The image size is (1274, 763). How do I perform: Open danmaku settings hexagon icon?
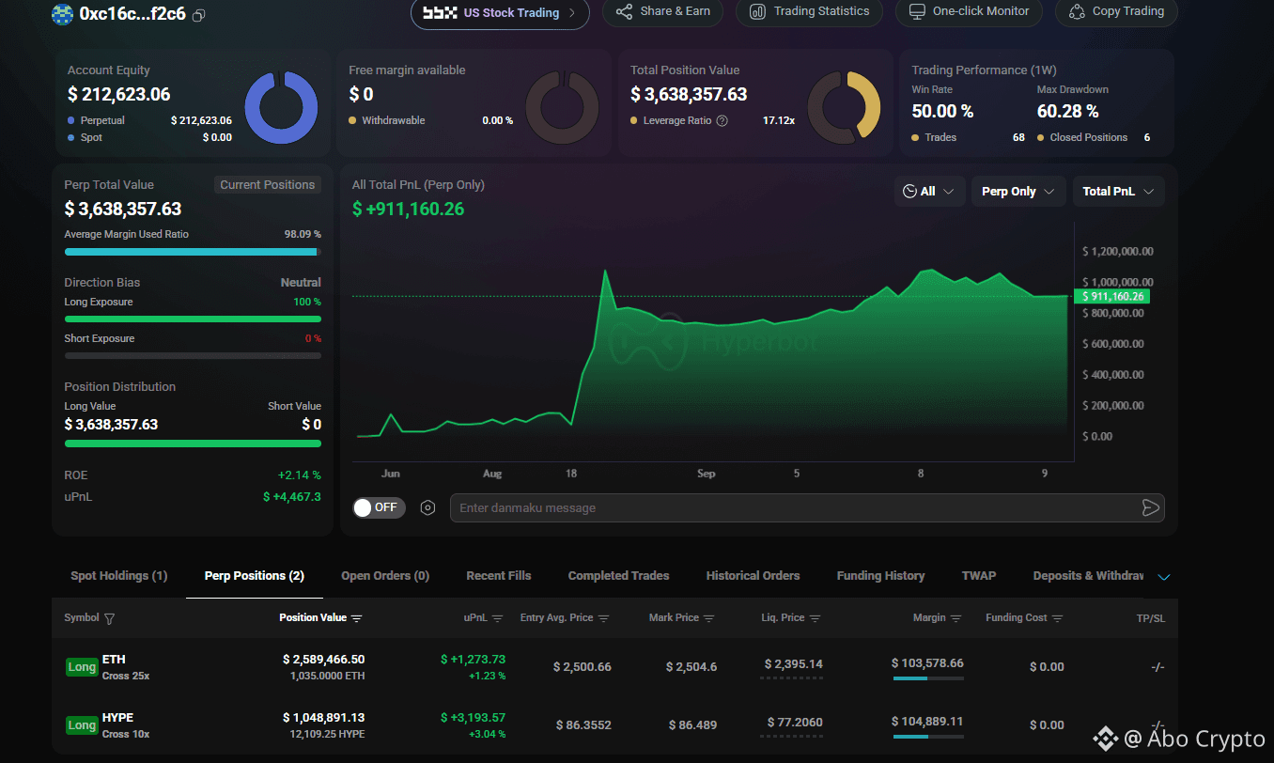click(x=427, y=507)
